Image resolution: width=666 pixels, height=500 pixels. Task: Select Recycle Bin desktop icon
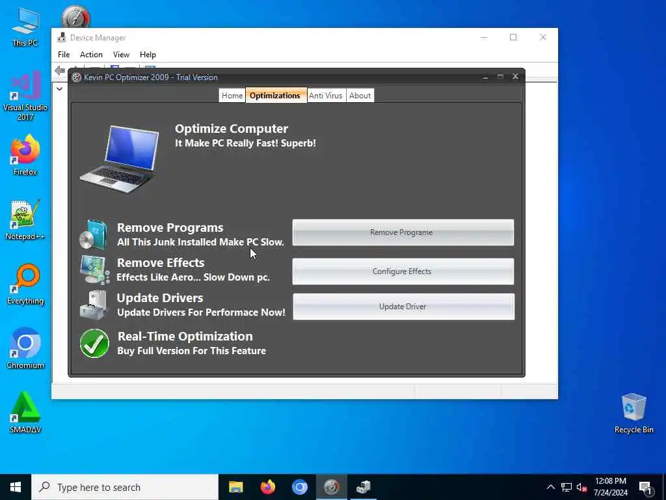tap(633, 413)
